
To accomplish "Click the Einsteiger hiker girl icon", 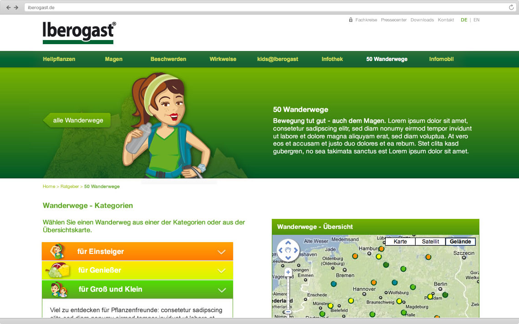I will (x=57, y=252).
